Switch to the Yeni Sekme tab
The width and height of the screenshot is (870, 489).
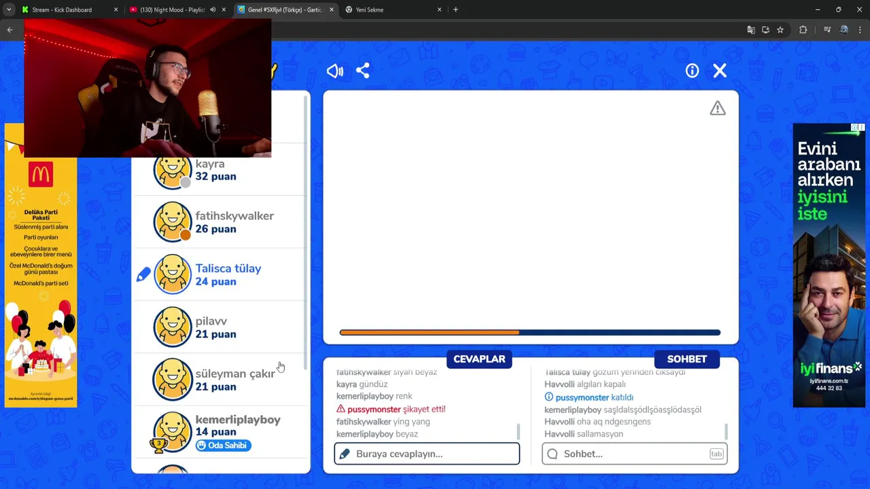coord(392,10)
